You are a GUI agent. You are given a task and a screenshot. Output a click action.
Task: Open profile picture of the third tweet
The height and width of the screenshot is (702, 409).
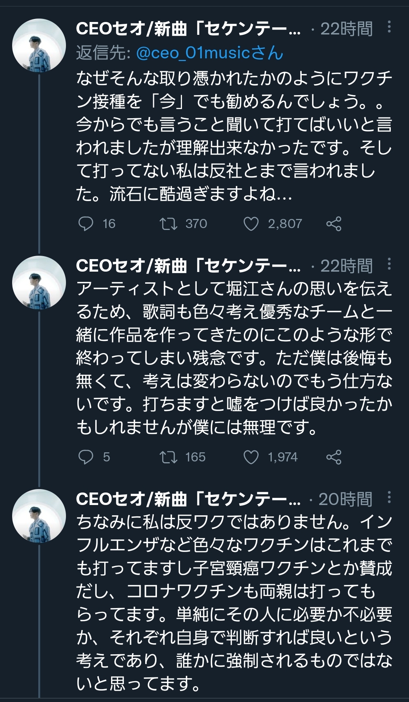(39, 516)
